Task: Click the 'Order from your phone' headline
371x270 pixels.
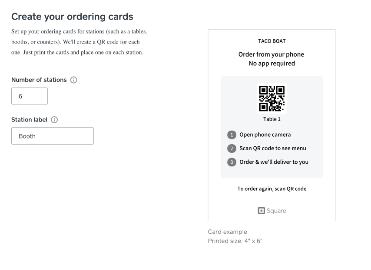Action: coord(271,54)
